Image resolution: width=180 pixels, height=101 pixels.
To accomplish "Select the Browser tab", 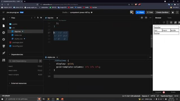I will pyautogui.click(x=158, y=18).
